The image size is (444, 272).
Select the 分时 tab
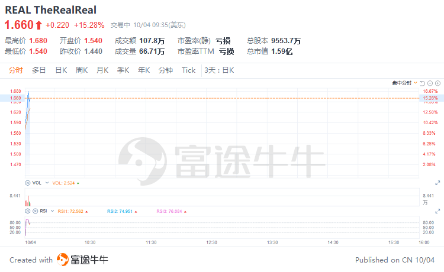click(x=15, y=70)
